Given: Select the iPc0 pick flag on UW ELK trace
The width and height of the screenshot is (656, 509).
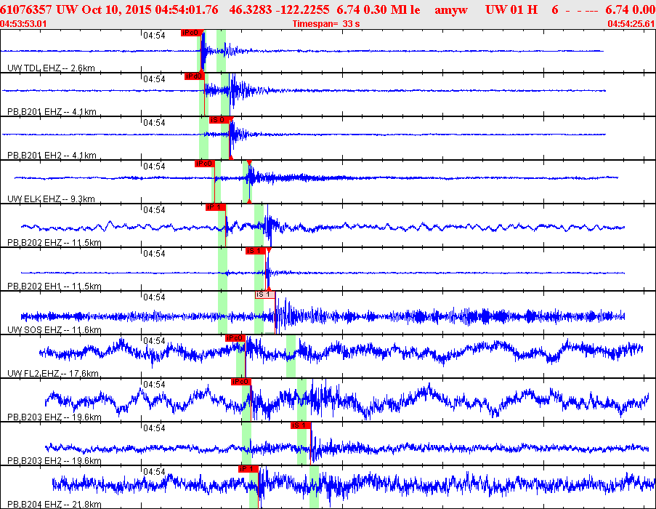Looking at the screenshot, I should [205, 164].
